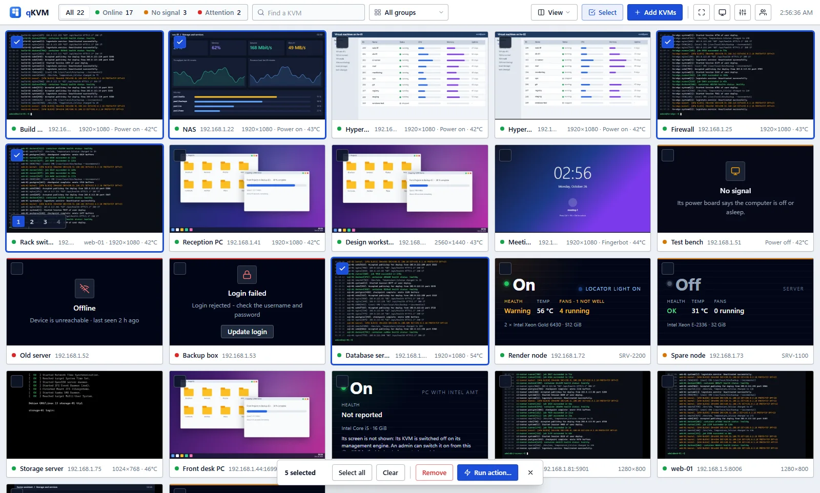Screen dimensions: 820x493
Task: Click the red Remove button
Action: (x=434, y=473)
